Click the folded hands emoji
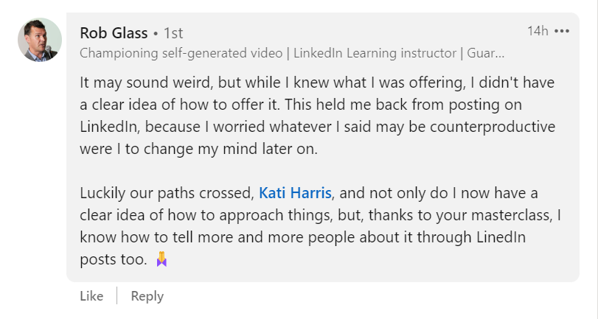 [161, 260]
